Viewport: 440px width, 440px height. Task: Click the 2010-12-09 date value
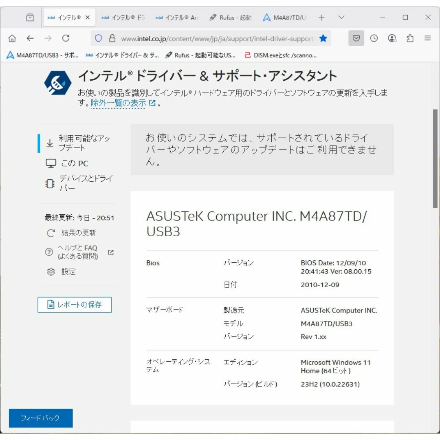(320, 285)
